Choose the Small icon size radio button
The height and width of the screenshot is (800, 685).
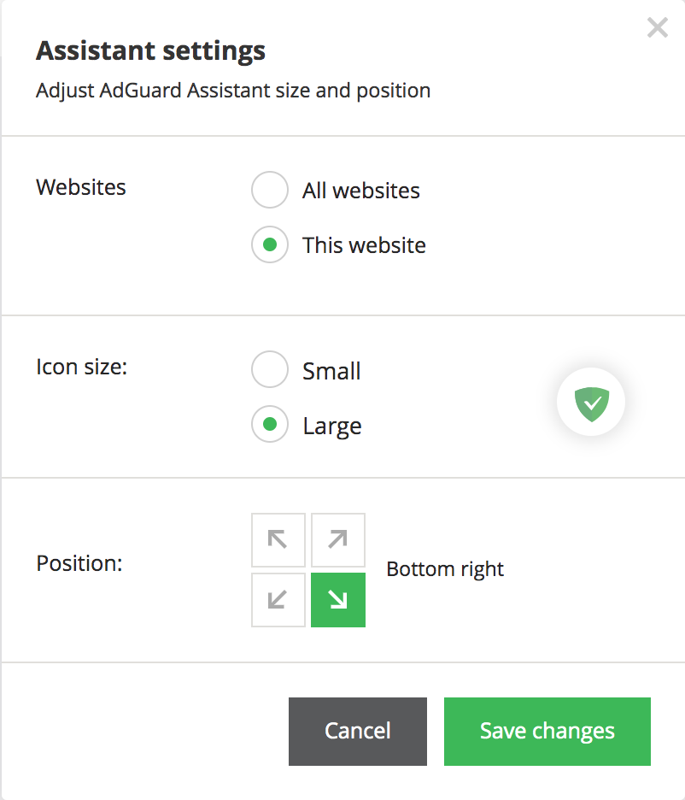tap(270, 371)
